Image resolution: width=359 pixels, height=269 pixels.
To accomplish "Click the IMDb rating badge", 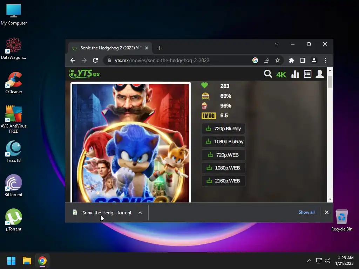I will point(209,116).
